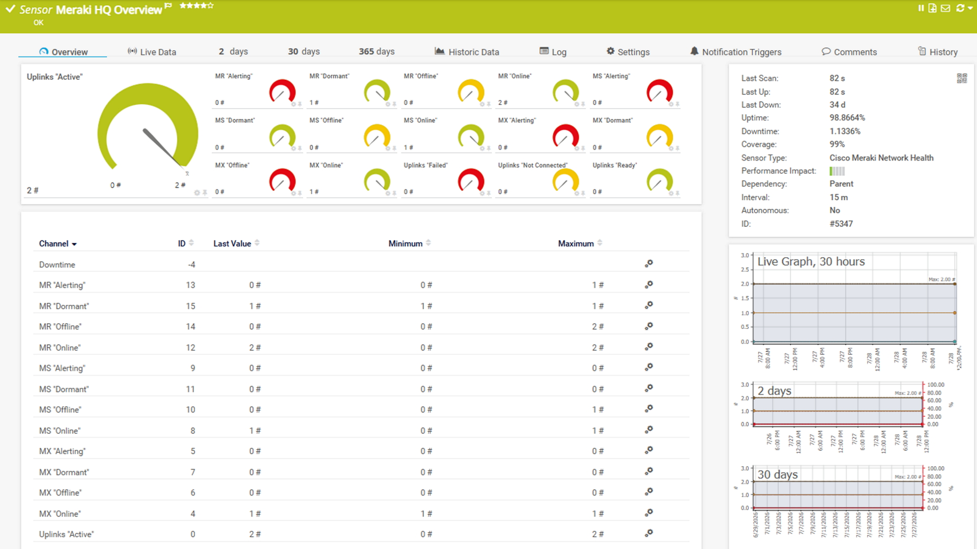Open settings gear for MR "Online" channel
This screenshot has height=549, width=977.
pos(649,347)
